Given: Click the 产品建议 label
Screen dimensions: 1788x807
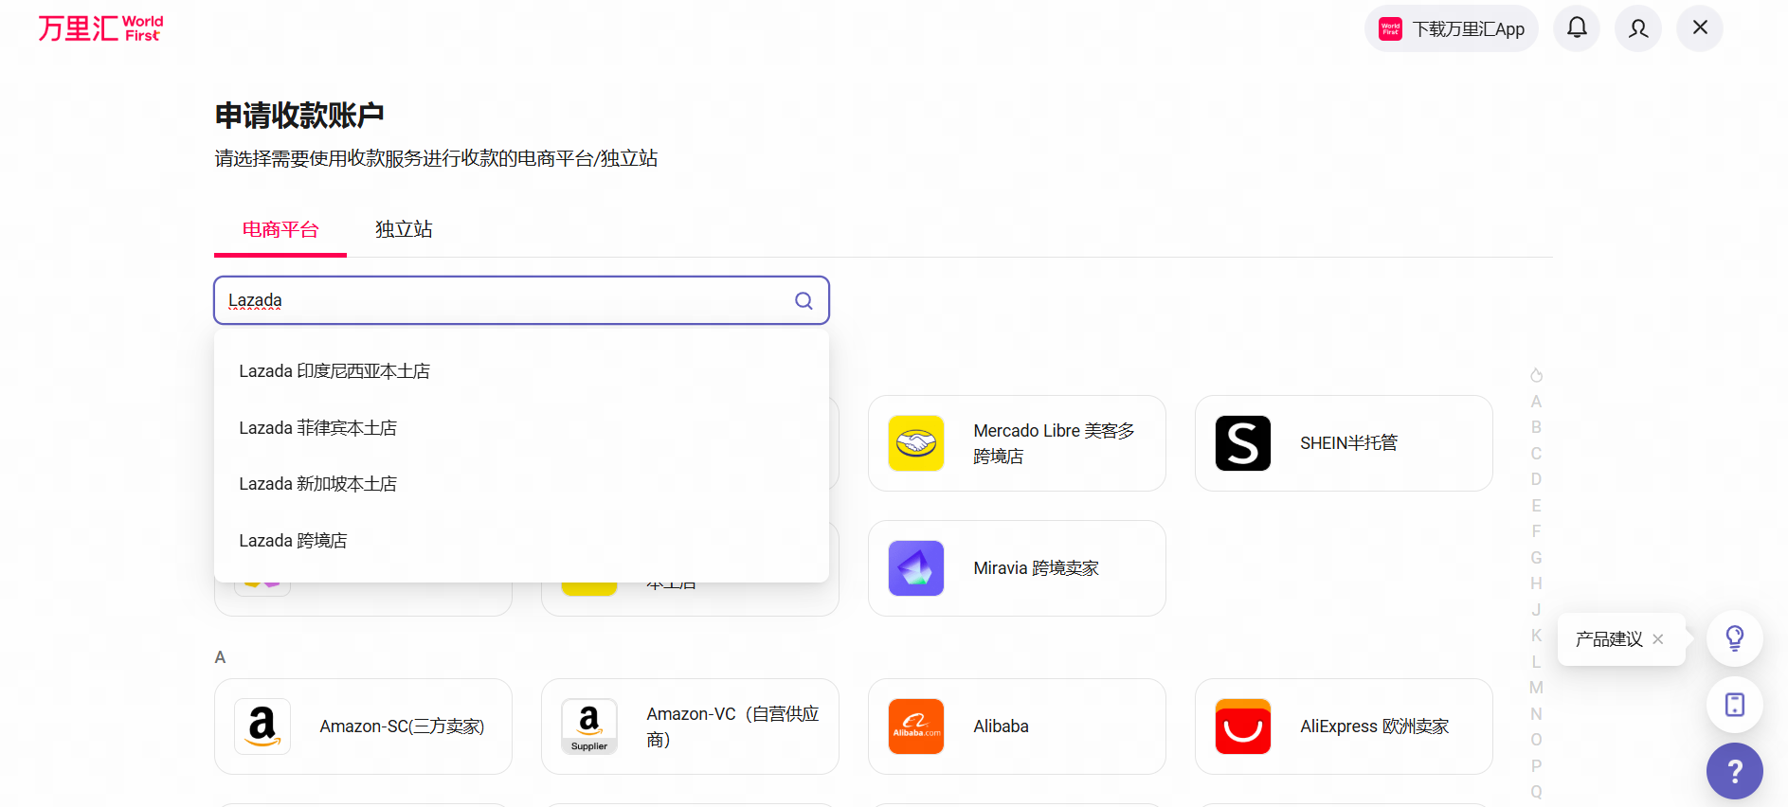Looking at the screenshot, I should (1609, 639).
